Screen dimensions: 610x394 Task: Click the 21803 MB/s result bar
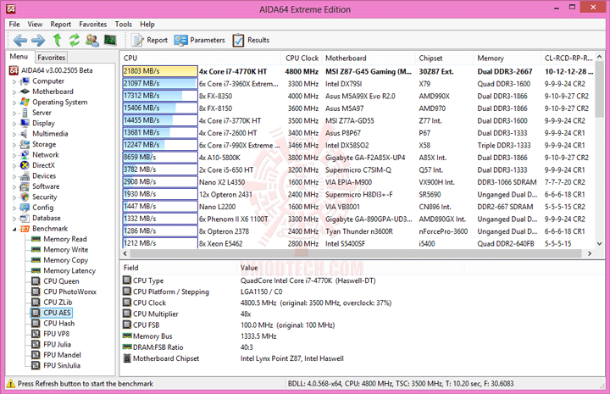[x=160, y=71]
